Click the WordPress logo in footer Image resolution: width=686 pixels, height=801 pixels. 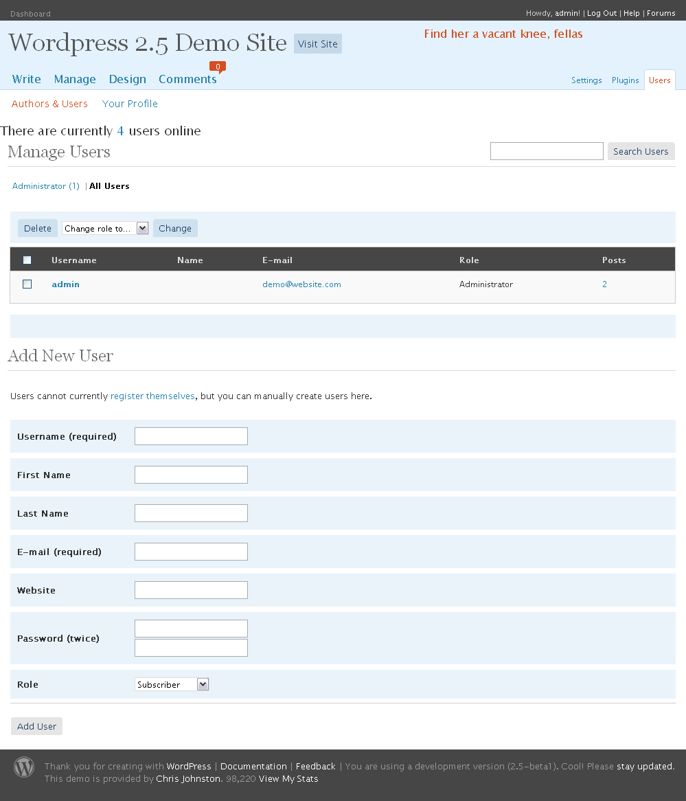tap(24, 767)
